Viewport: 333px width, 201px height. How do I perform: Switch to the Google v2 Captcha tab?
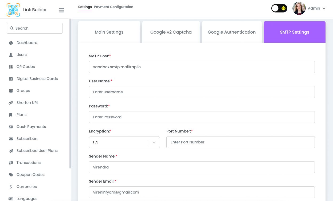pyautogui.click(x=171, y=32)
